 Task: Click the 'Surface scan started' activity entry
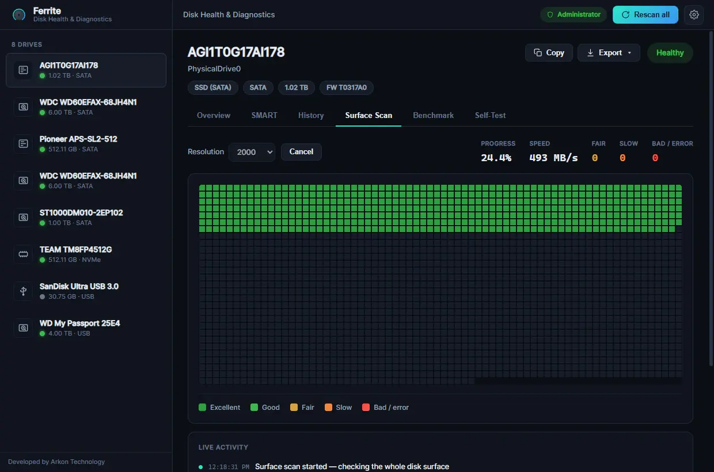[352, 467]
